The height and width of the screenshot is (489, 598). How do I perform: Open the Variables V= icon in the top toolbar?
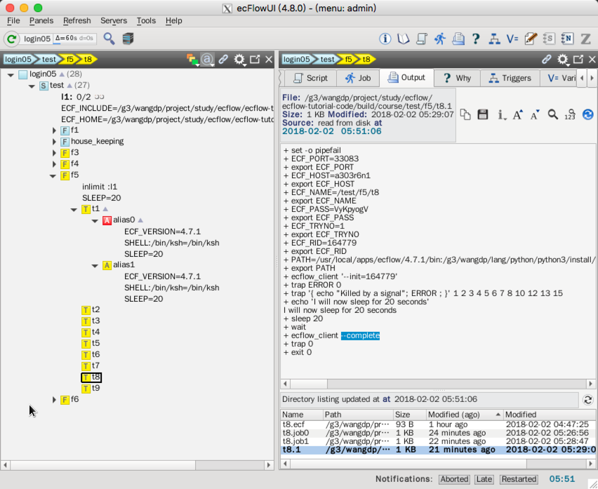(x=512, y=39)
